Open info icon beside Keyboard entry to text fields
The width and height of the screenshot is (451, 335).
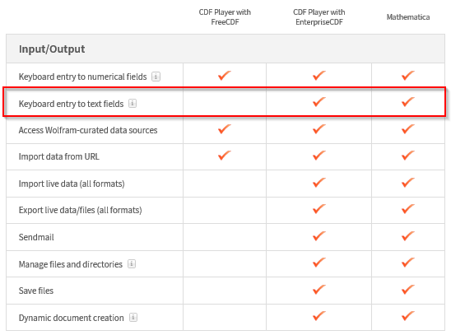133,103
